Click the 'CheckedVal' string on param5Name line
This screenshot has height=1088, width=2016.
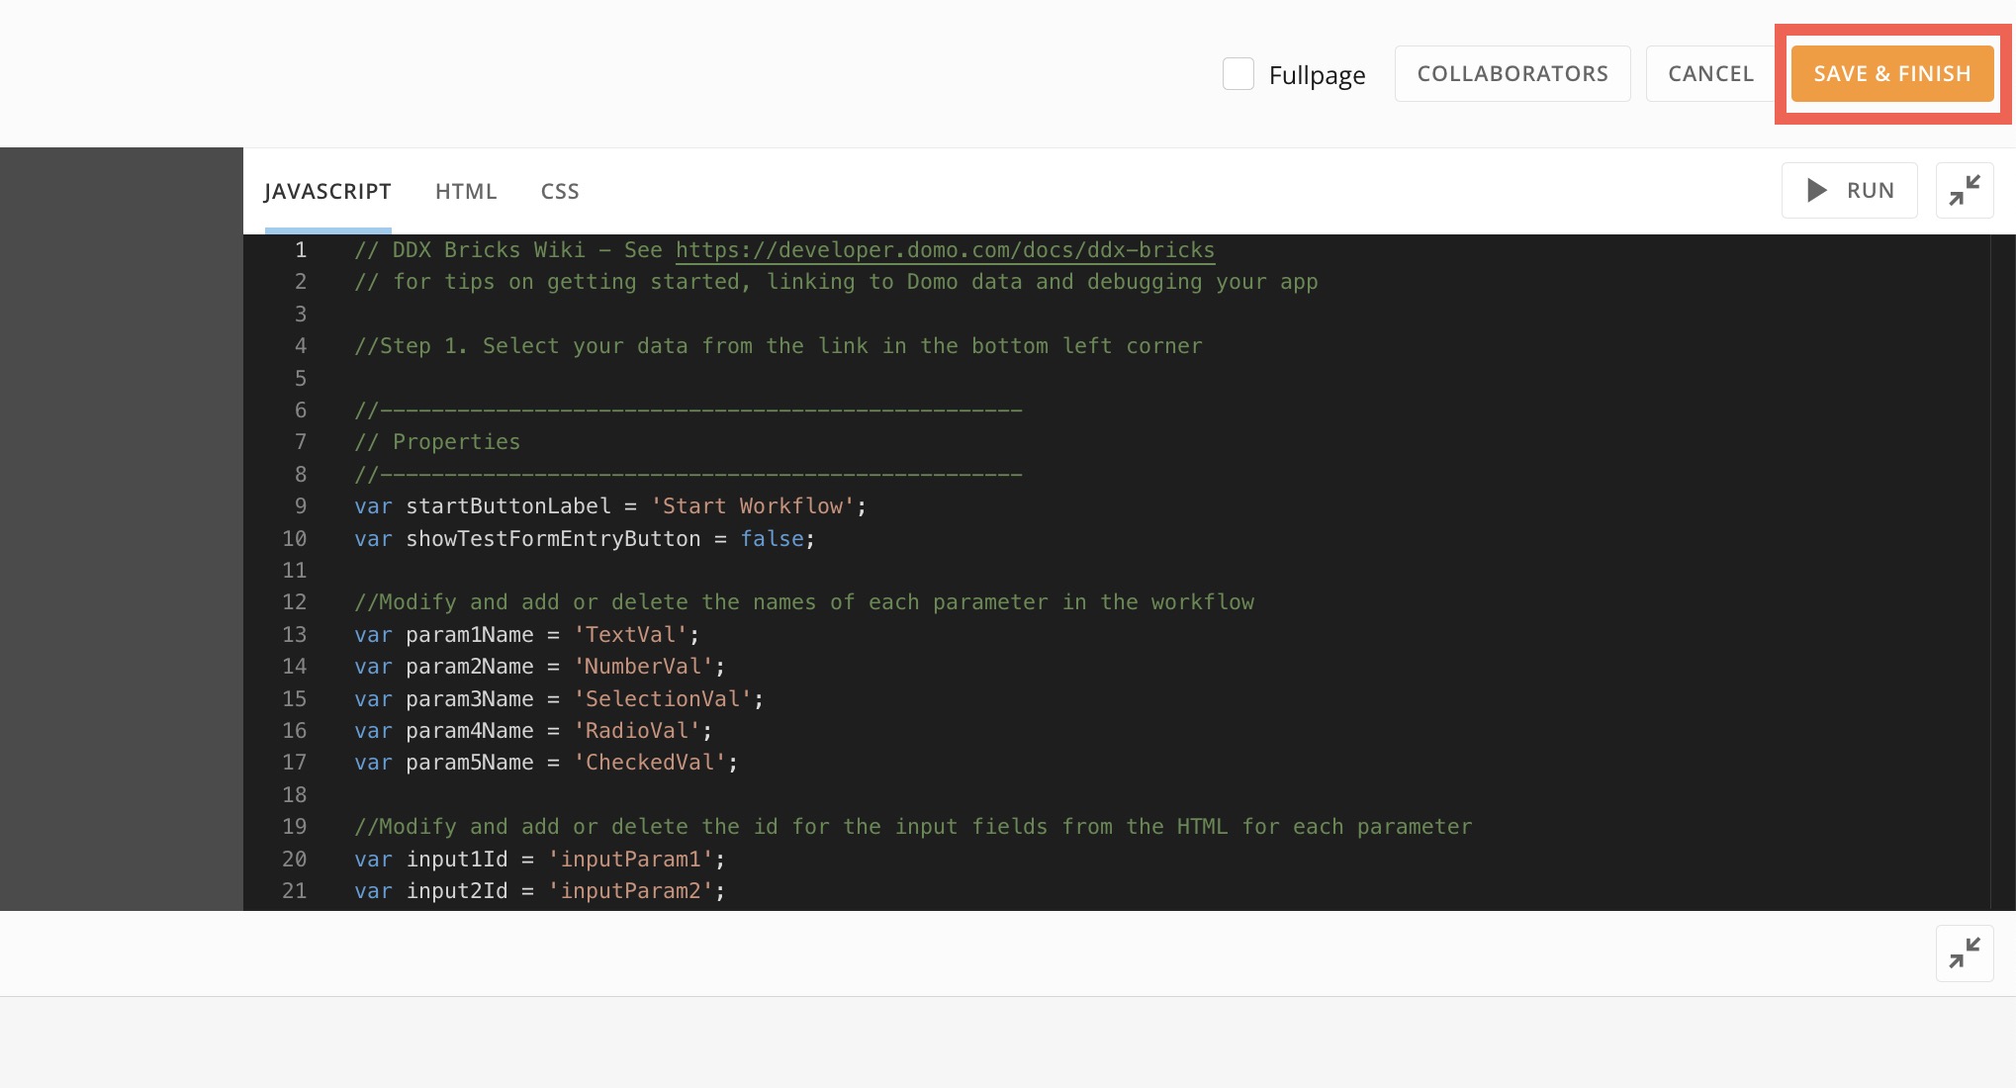click(651, 762)
